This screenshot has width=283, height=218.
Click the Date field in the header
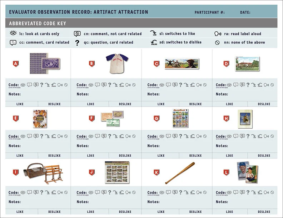(x=245, y=12)
